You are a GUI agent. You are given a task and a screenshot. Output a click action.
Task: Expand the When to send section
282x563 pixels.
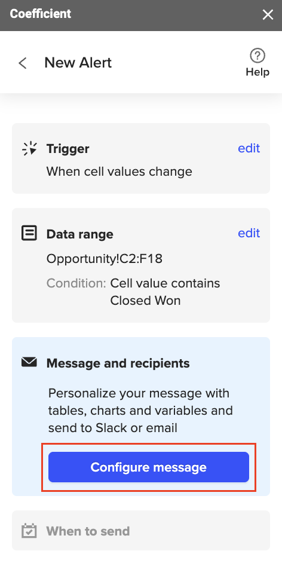(x=141, y=531)
